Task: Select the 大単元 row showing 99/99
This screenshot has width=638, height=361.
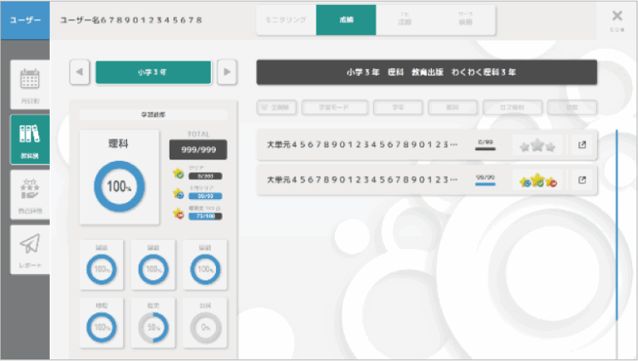Action: [427, 180]
